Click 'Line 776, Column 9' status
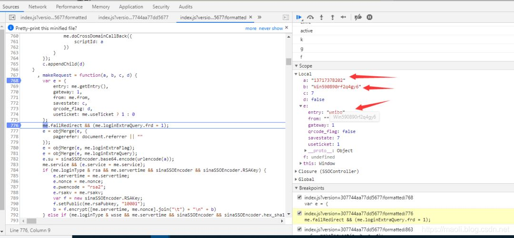 click(x=30, y=230)
